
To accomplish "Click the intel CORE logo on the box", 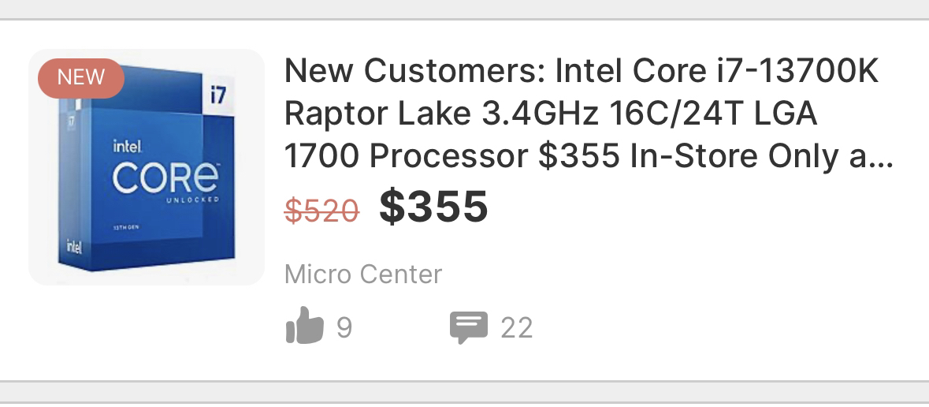I will (x=166, y=174).
